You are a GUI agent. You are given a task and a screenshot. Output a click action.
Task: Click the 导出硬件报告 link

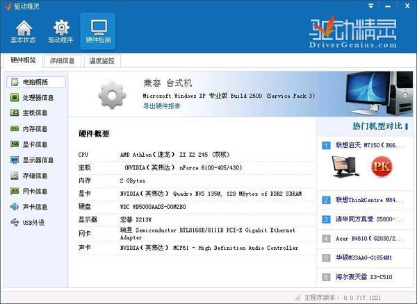click(x=162, y=106)
